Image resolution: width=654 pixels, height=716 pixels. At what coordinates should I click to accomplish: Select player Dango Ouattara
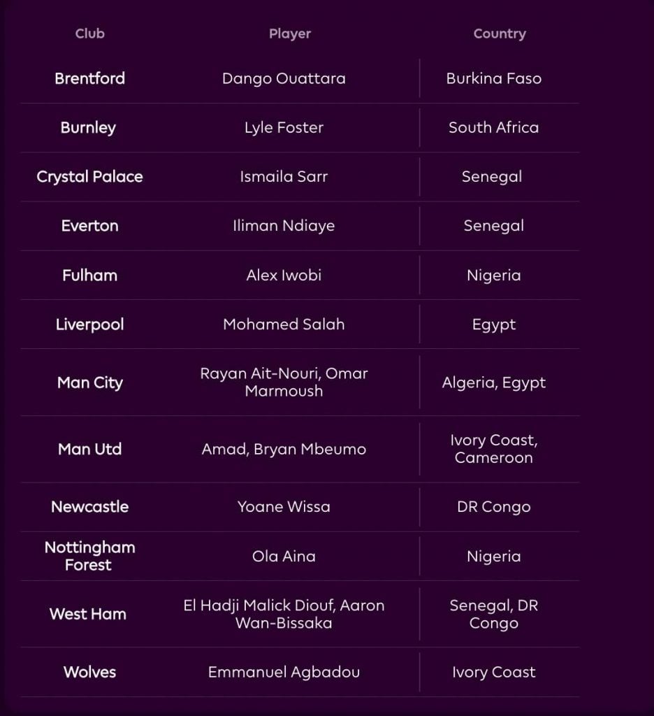(x=284, y=78)
